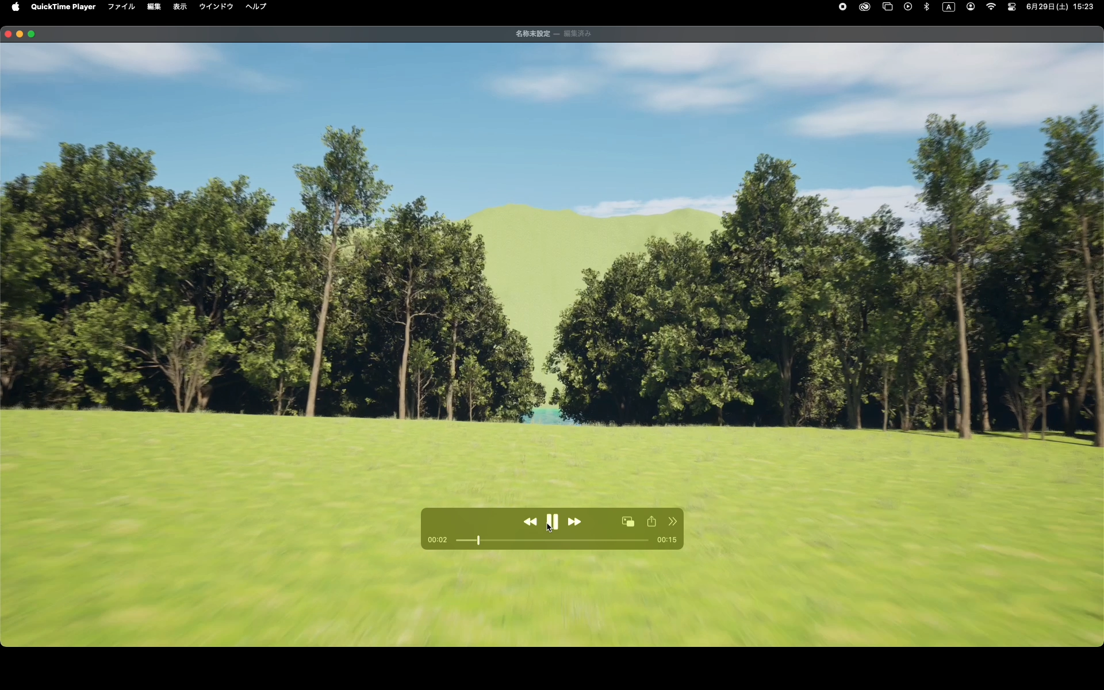Open the 表示 menu
1104x690 pixels.
coord(180,7)
